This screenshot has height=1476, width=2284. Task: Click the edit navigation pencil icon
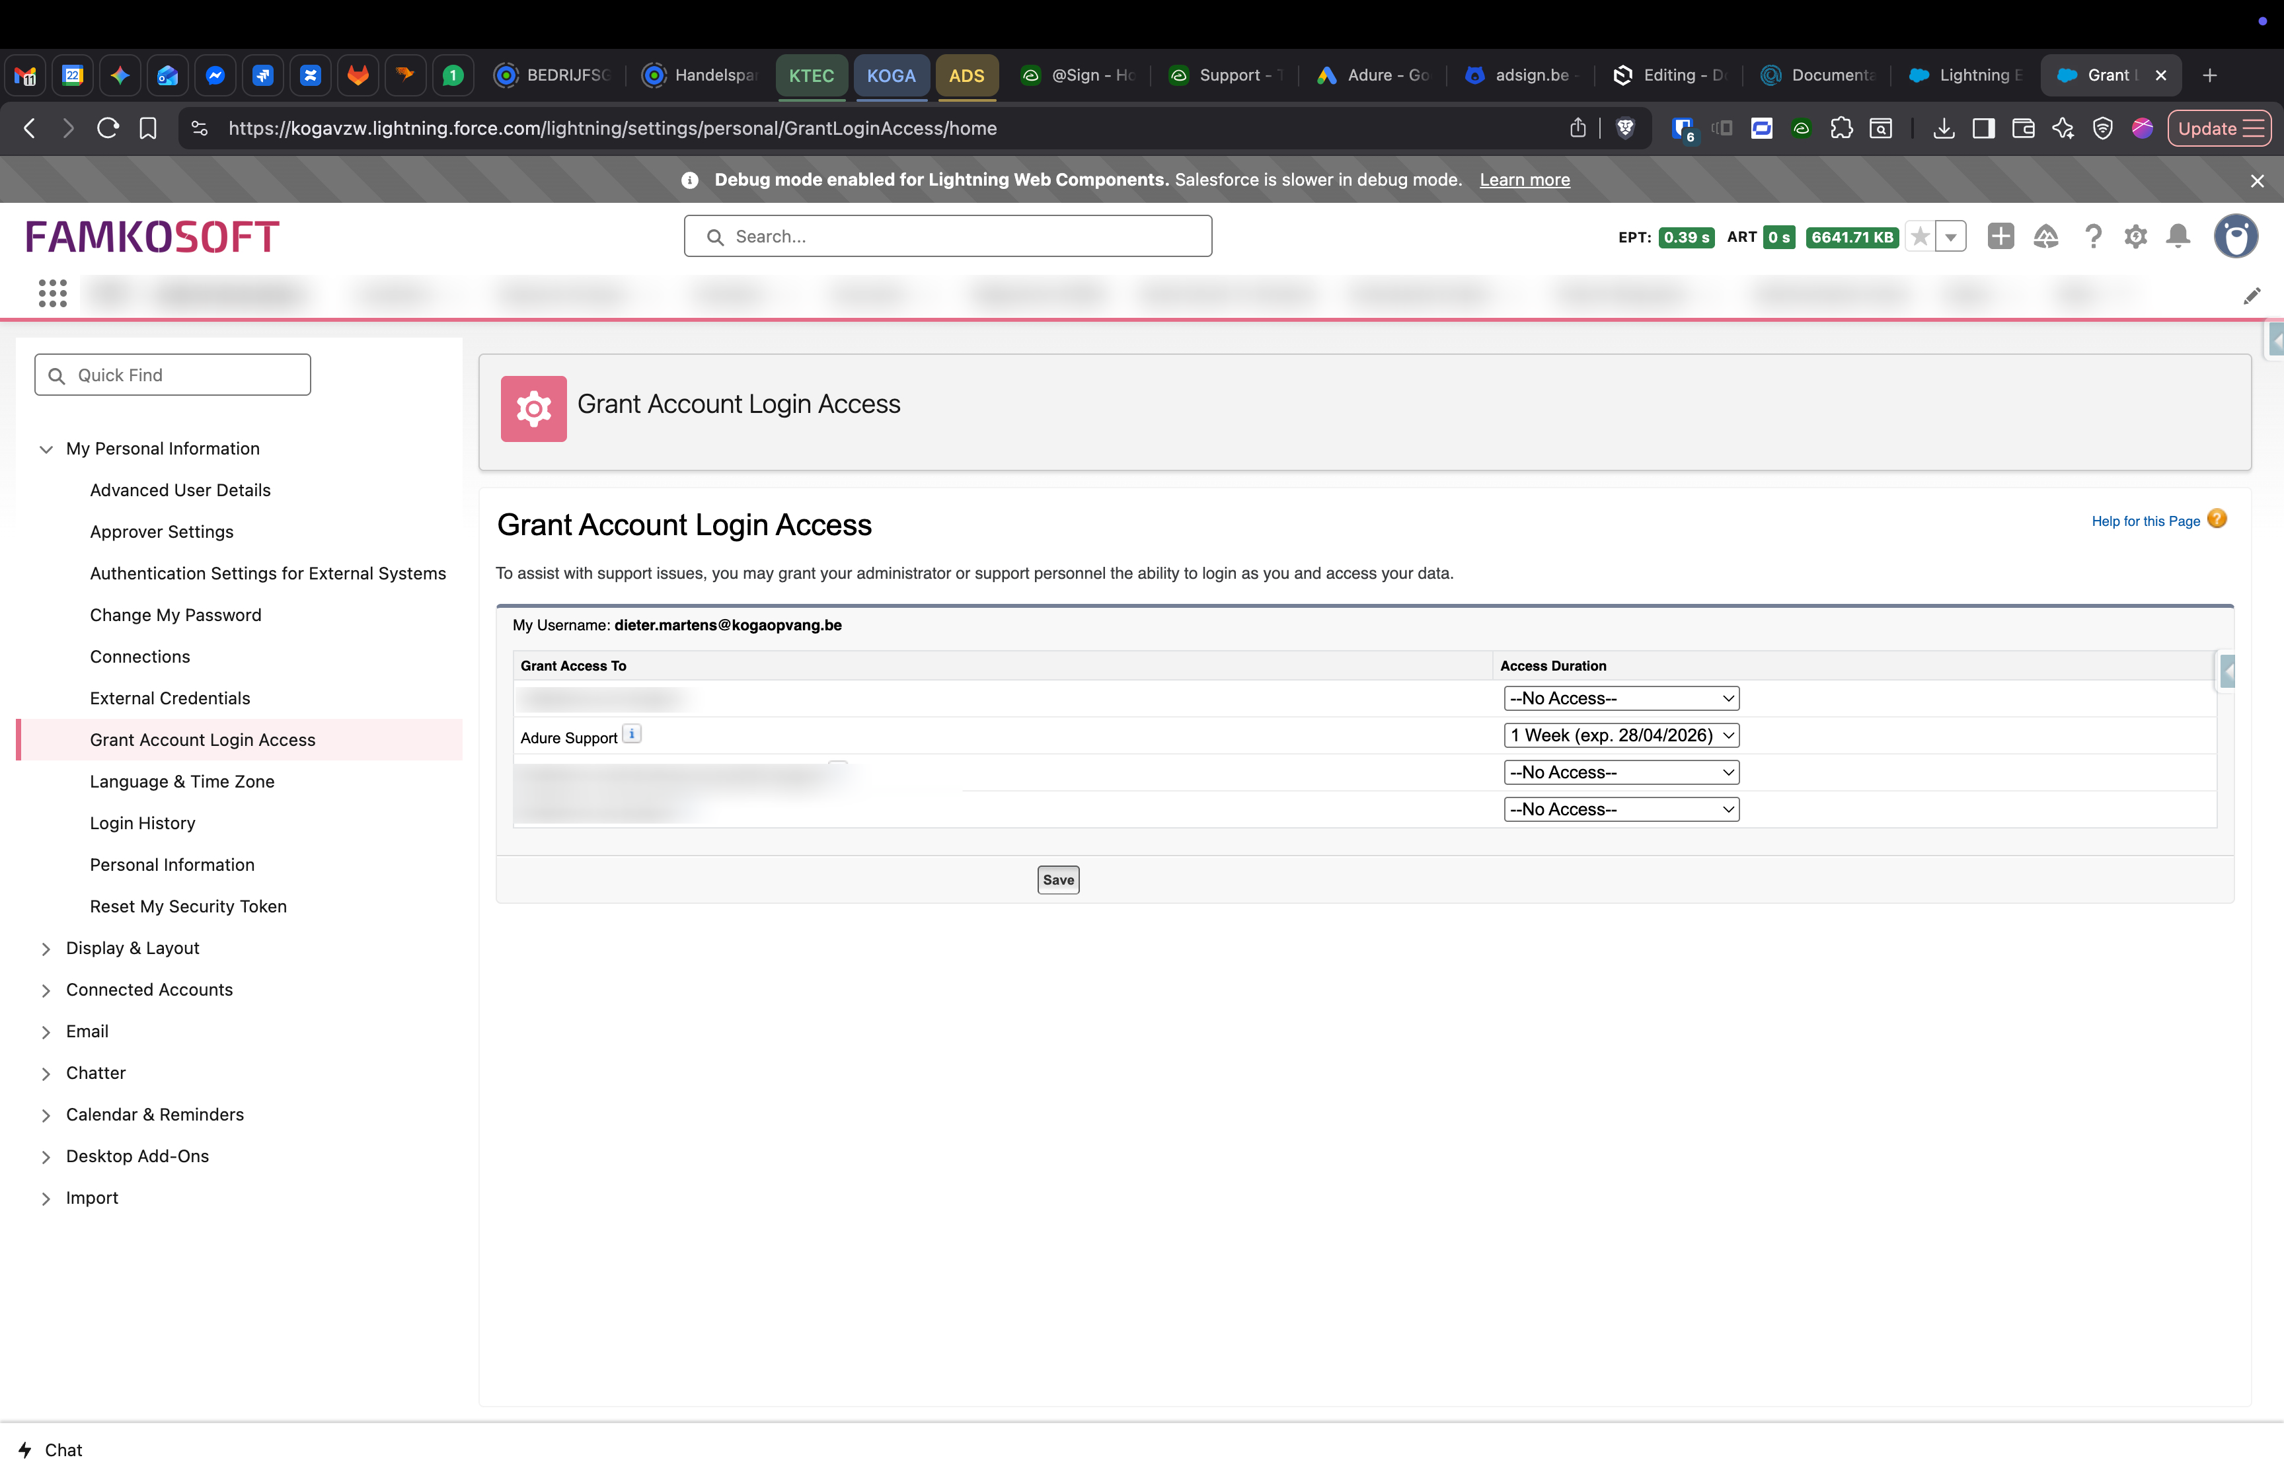pos(2252,296)
